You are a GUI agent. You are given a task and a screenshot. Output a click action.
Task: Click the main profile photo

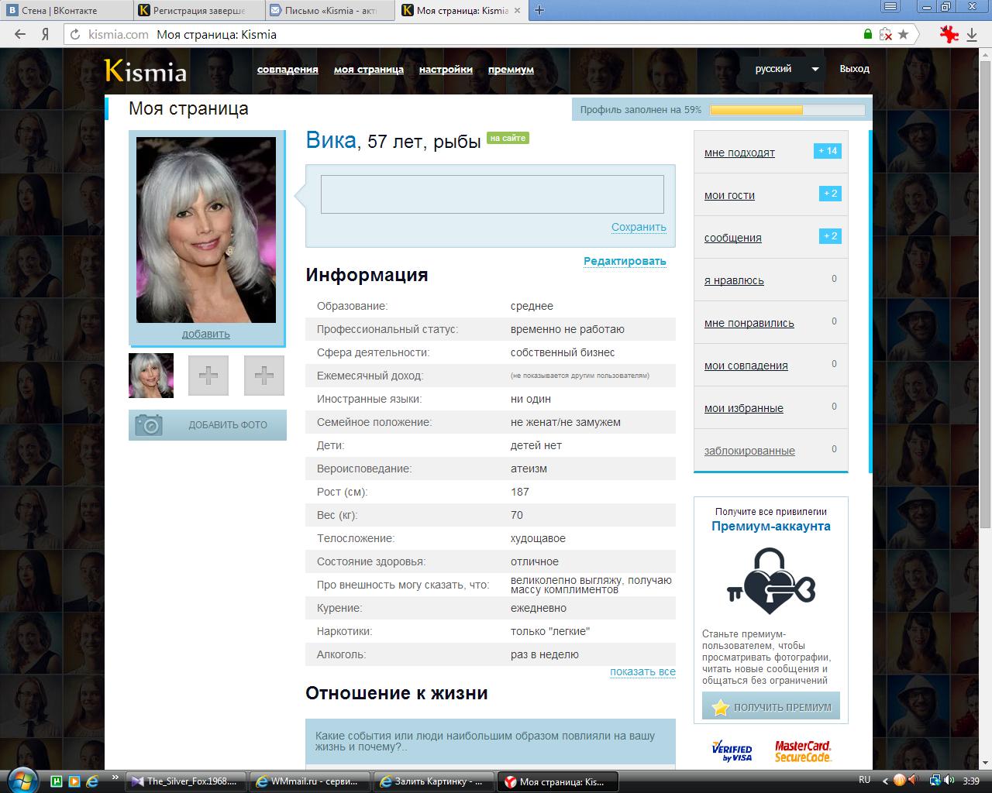[206, 230]
